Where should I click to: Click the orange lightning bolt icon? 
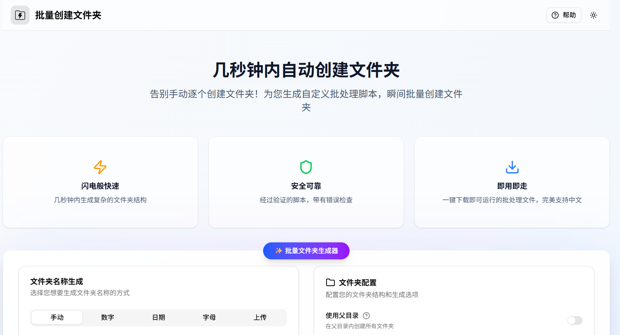100,167
